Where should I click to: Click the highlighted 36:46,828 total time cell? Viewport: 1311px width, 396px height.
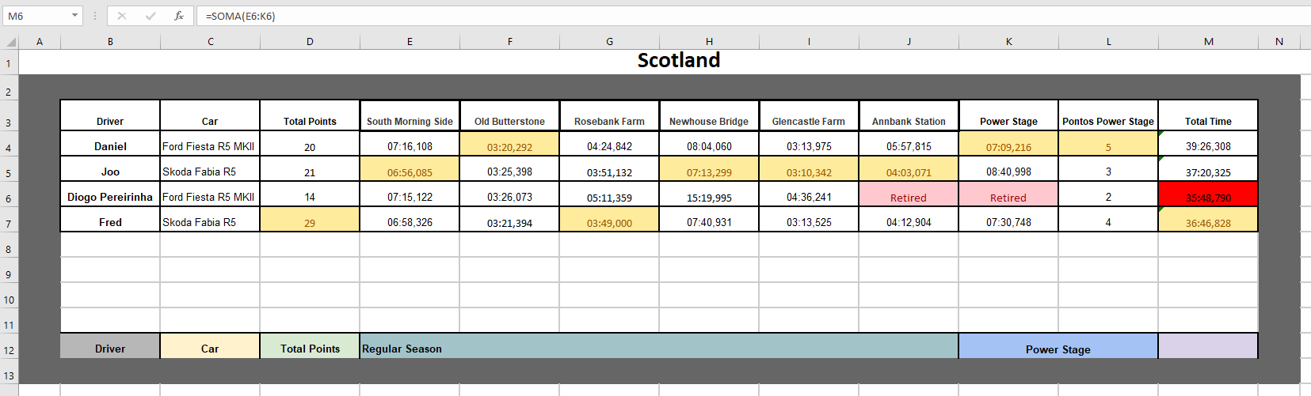(x=1208, y=220)
